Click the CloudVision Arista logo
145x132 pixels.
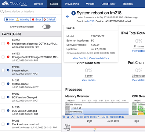click(15, 4)
